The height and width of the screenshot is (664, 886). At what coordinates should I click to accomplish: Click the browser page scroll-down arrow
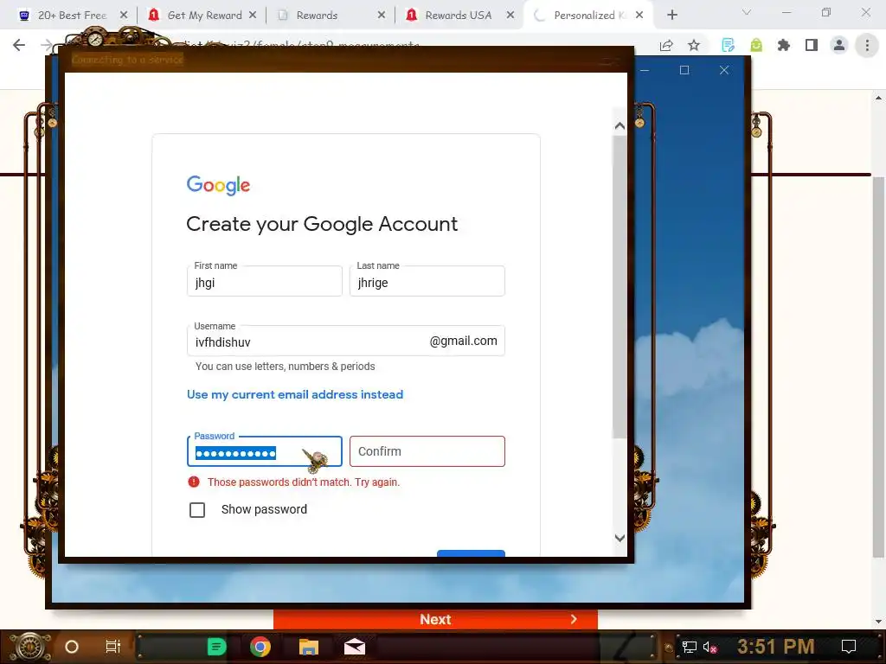point(878,621)
